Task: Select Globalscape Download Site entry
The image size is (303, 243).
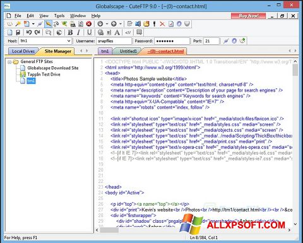Action: click(x=53, y=68)
